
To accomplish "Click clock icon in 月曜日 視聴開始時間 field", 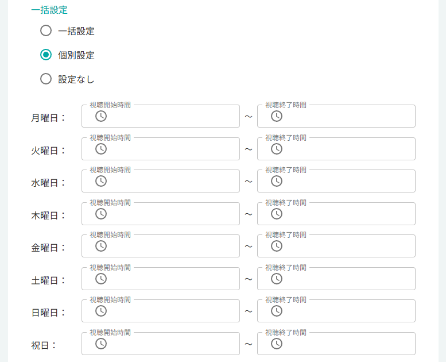I will pyautogui.click(x=101, y=116).
